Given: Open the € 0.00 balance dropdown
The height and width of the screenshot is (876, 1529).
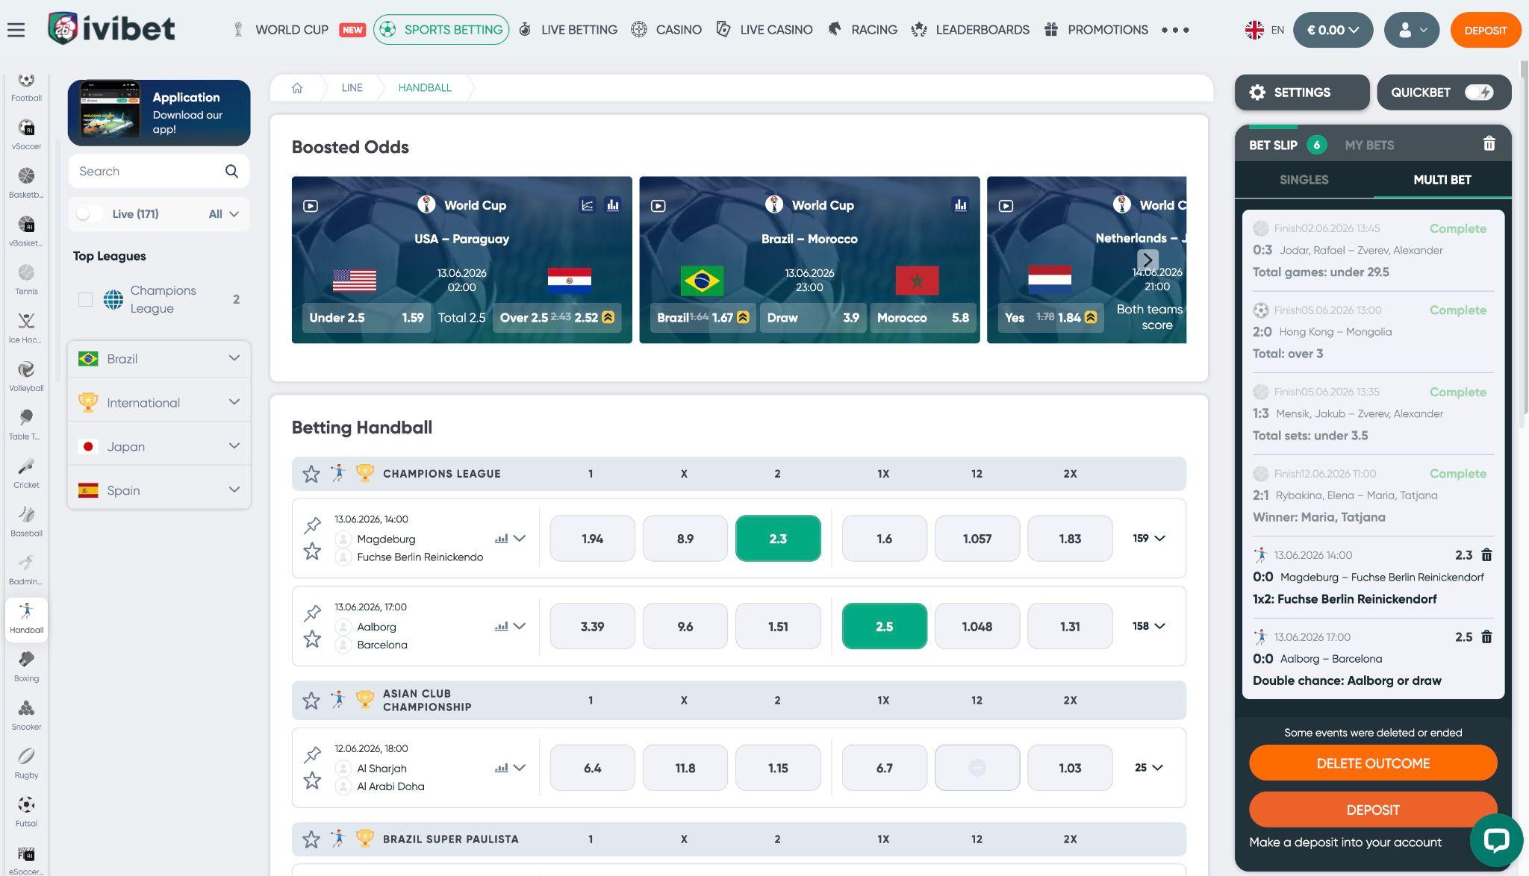Looking at the screenshot, I should point(1333,30).
